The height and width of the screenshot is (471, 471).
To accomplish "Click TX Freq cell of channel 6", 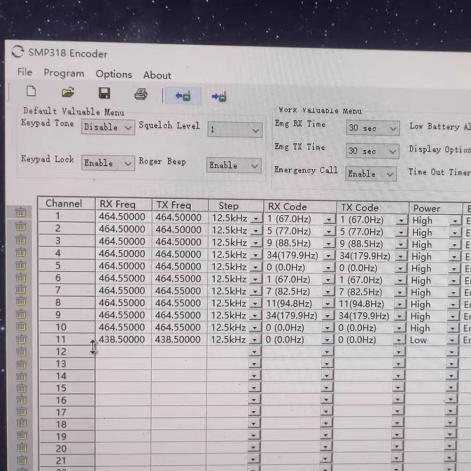I will pyautogui.click(x=179, y=279).
